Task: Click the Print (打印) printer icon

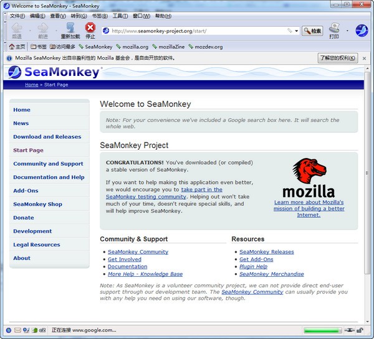Action: [x=334, y=30]
